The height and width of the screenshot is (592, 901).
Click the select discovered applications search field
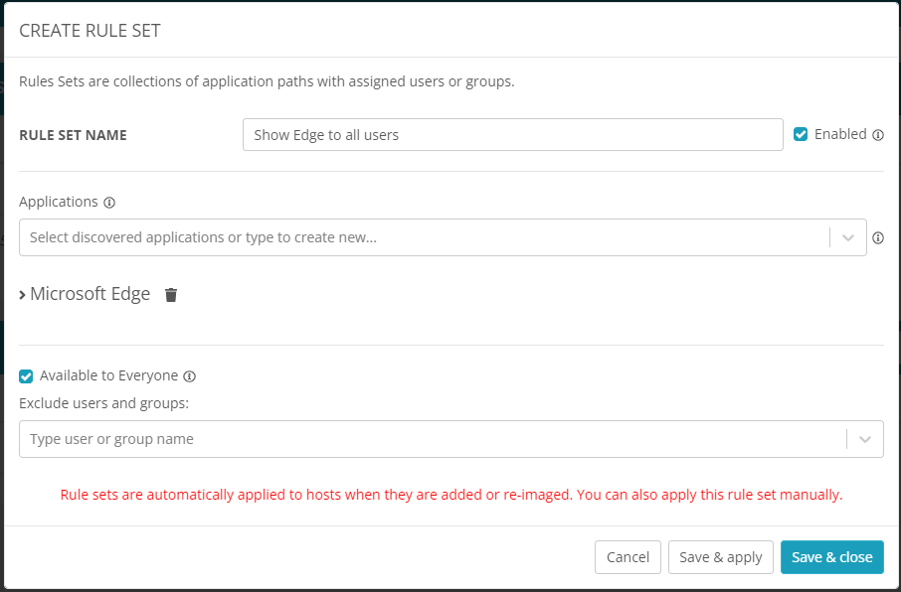(x=423, y=237)
